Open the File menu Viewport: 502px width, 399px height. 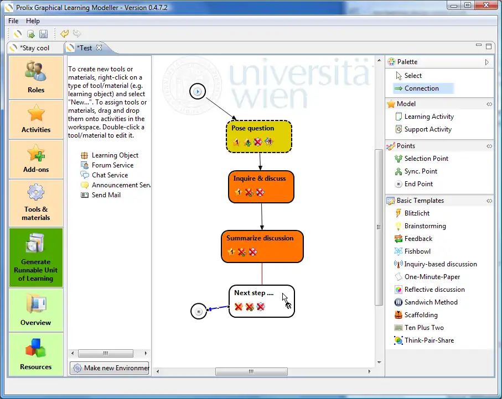[x=13, y=21]
